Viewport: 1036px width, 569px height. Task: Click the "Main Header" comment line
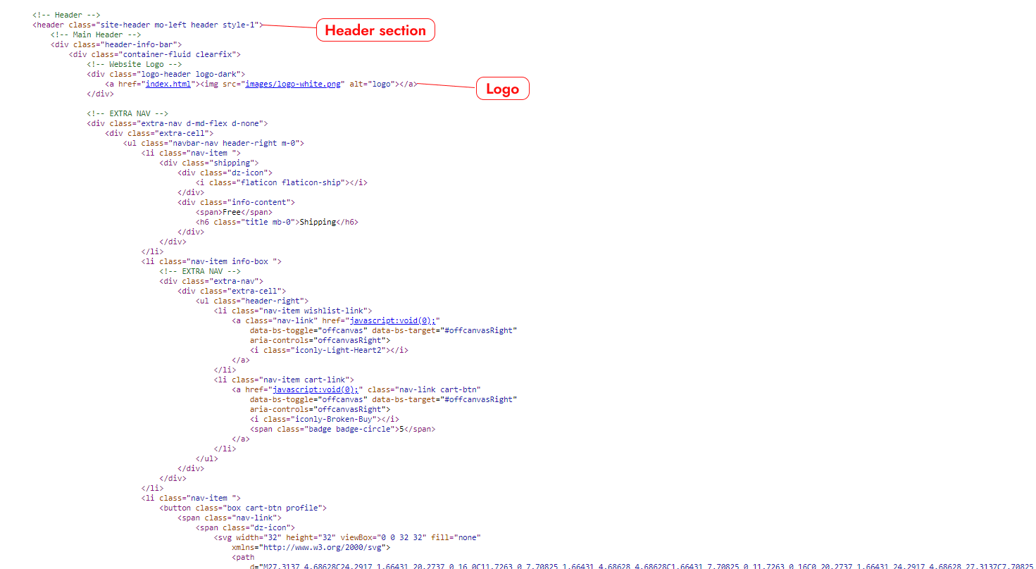(x=95, y=35)
